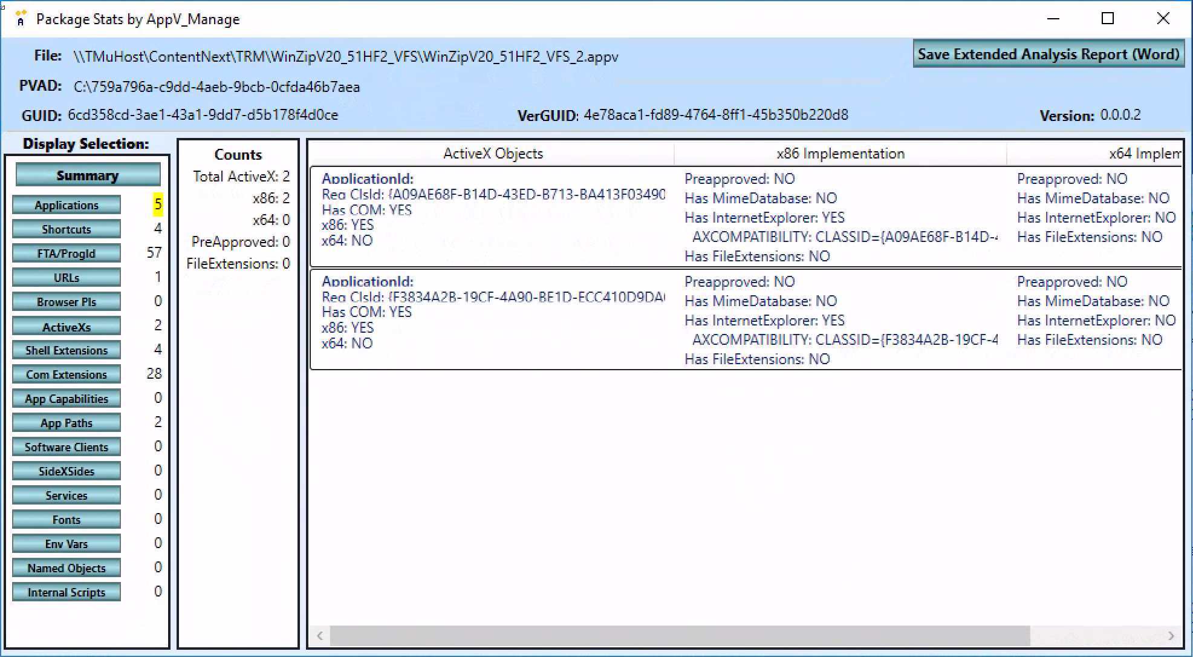Minimize the Package Stats window
This screenshot has width=1193, height=657.
pos(1053,19)
